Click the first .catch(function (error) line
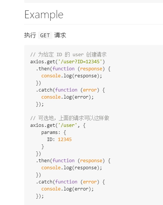 (70, 90)
